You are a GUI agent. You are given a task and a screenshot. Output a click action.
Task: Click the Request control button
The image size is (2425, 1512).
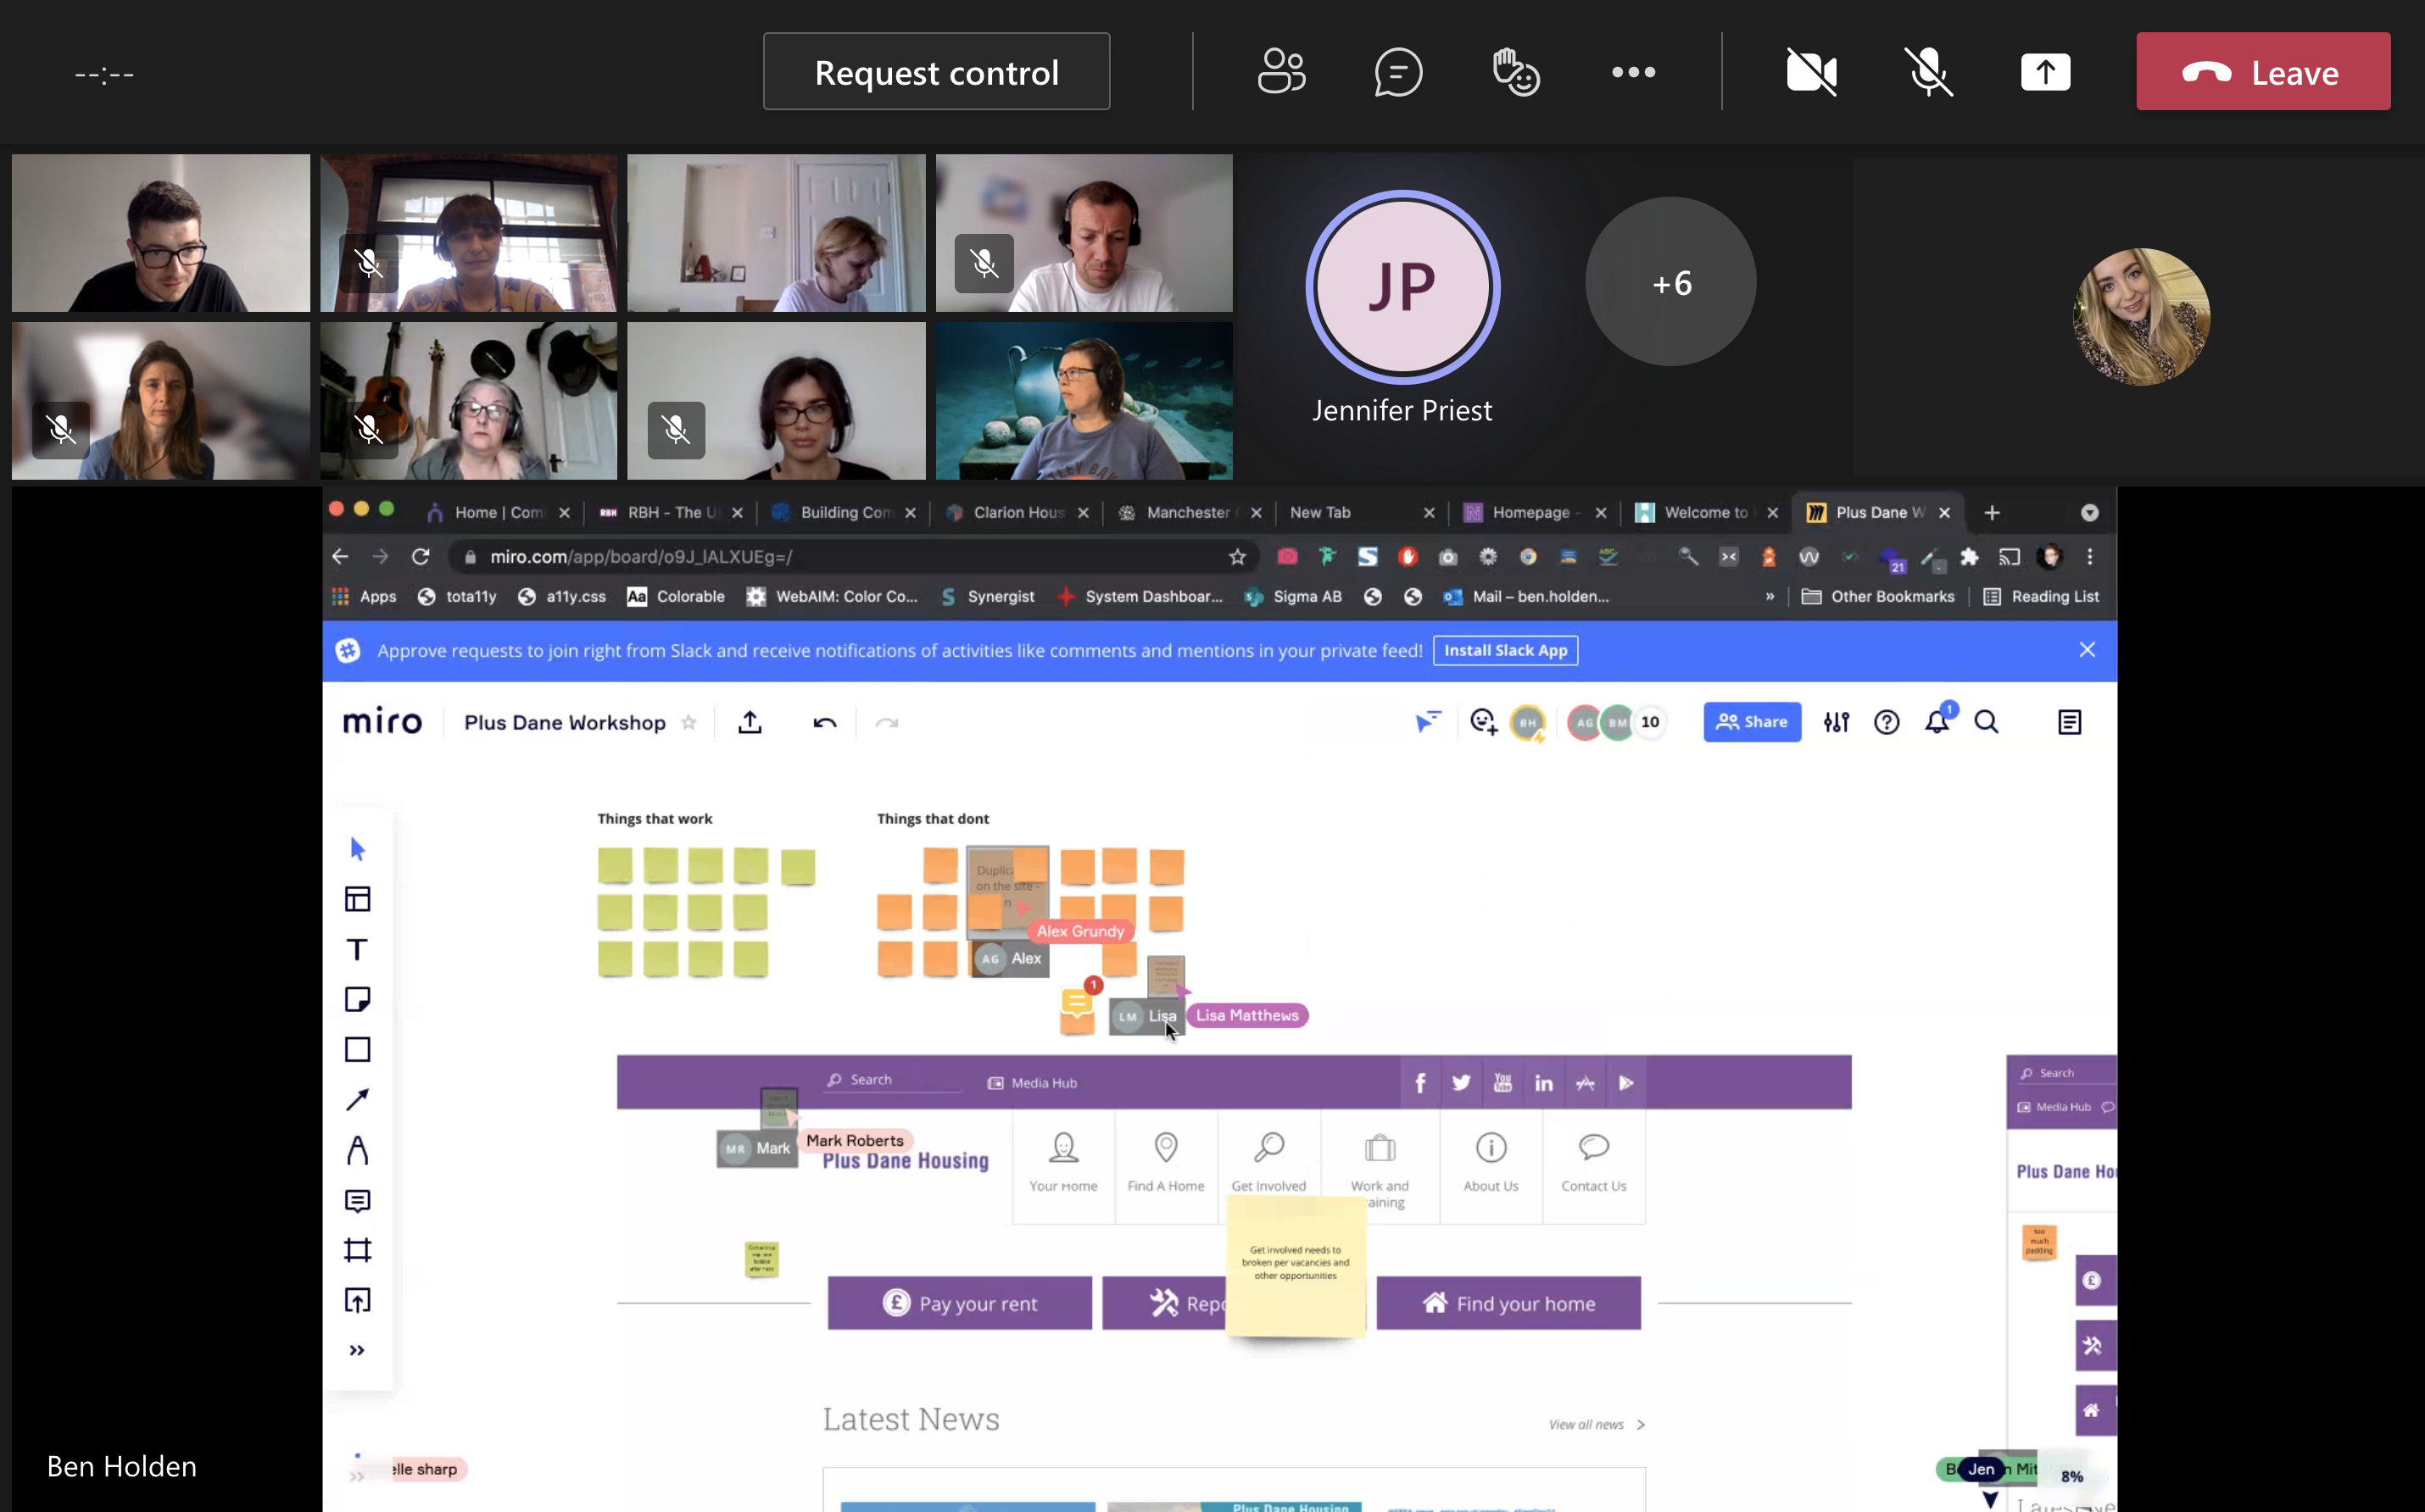tap(936, 71)
